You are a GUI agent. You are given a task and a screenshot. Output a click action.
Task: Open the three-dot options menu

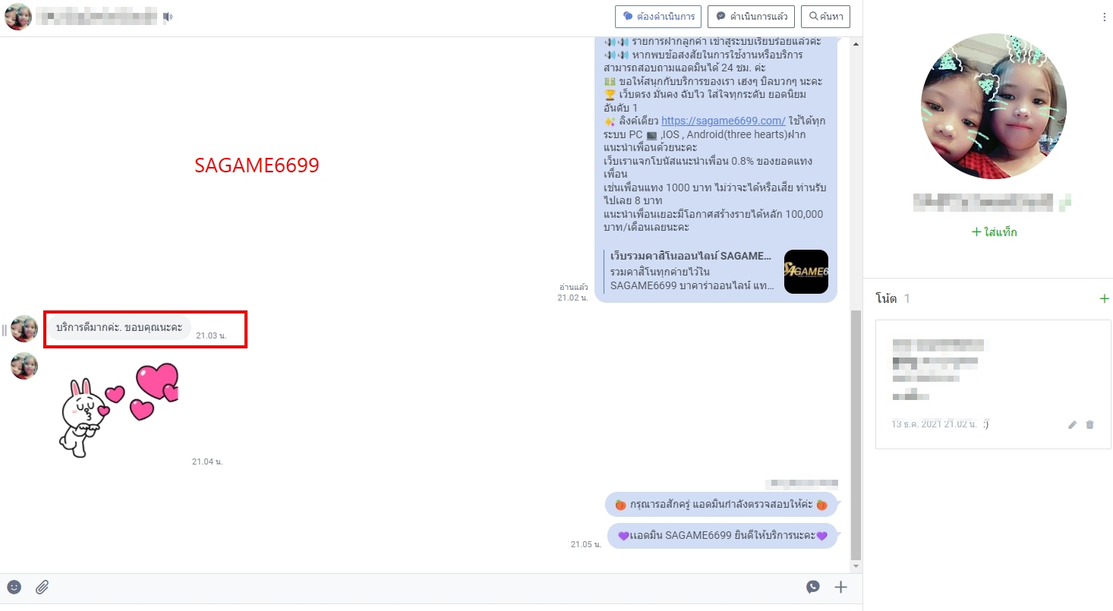point(1104,17)
